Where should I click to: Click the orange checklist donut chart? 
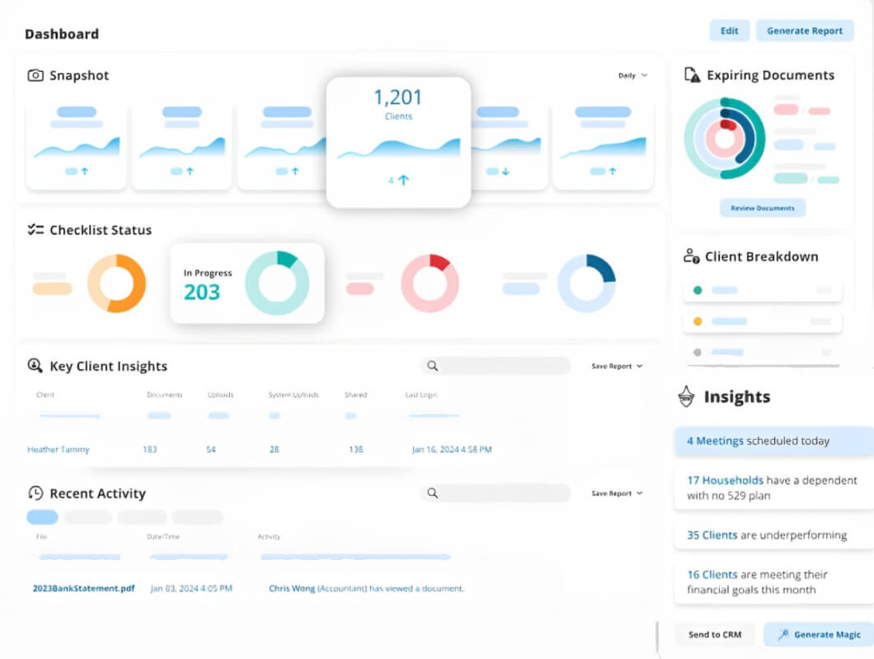tap(116, 283)
